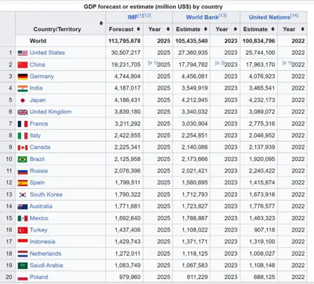Open the France country link
Image resolution: width=314 pixels, height=284 pixels.
[39, 123]
